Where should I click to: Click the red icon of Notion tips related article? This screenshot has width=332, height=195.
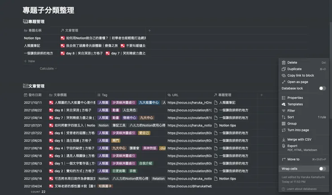coord(62,38)
